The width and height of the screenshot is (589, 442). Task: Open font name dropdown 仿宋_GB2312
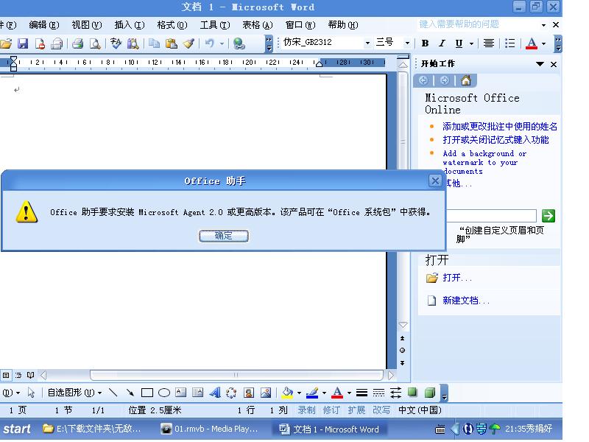(x=367, y=43)
